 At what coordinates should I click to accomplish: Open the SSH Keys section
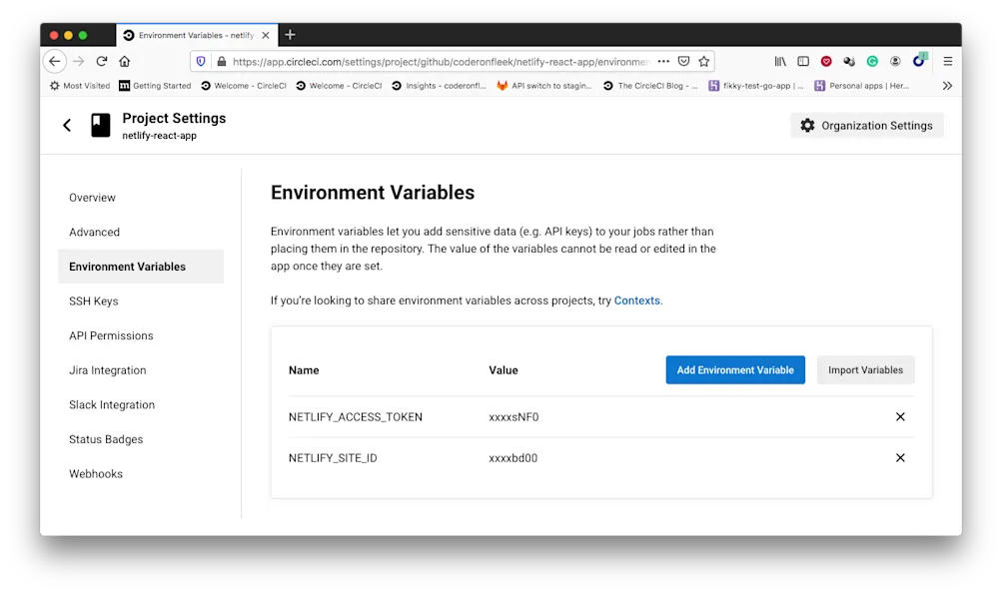pyautogui.click(x=93, y=300)
